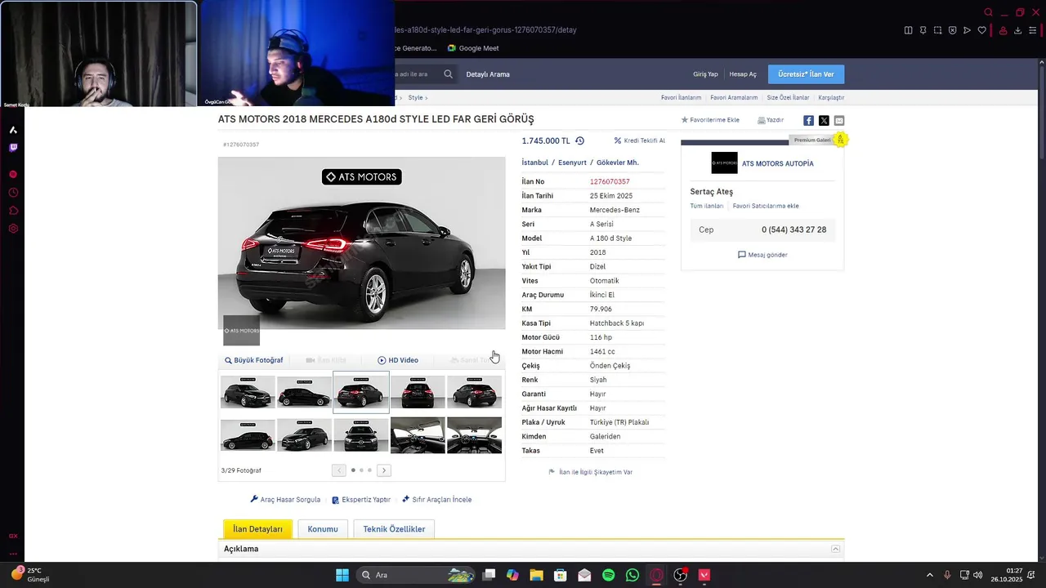
Task: Go to previous photo thumbnails page
Action: coord(339,470)
